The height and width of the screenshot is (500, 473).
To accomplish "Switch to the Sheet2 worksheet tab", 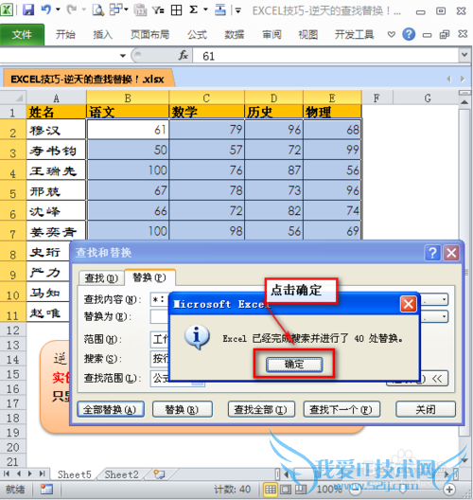I will tap(121, 474).
